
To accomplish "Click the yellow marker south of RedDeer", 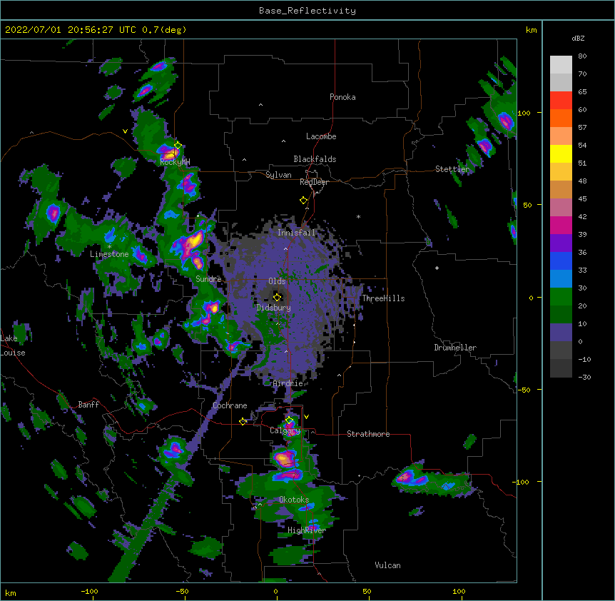I will pos(303,201).
